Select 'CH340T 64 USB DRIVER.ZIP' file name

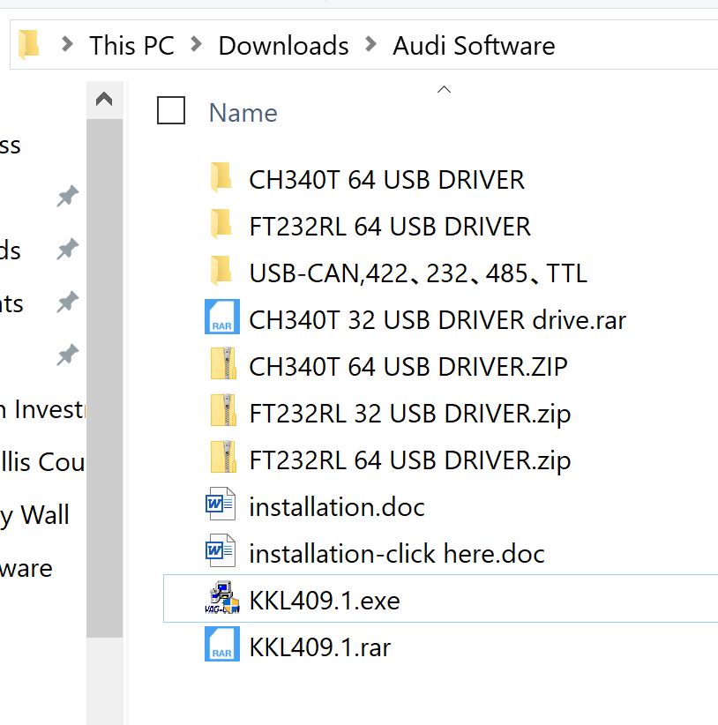(408, 366)
